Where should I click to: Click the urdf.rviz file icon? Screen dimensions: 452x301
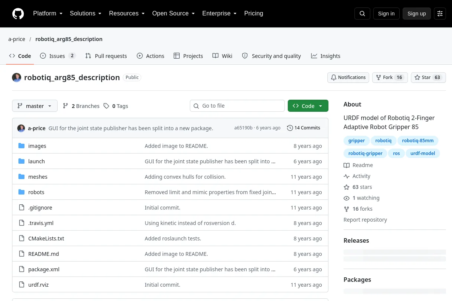[x=21, y=285]
